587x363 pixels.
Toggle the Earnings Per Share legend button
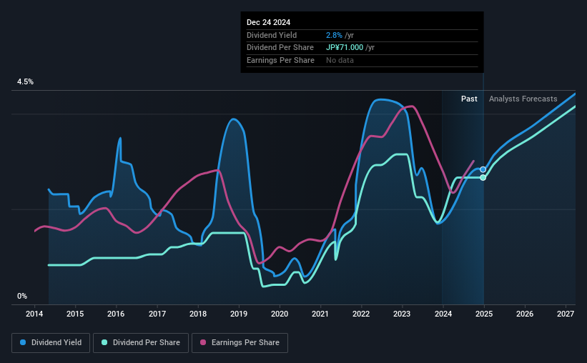240,343
